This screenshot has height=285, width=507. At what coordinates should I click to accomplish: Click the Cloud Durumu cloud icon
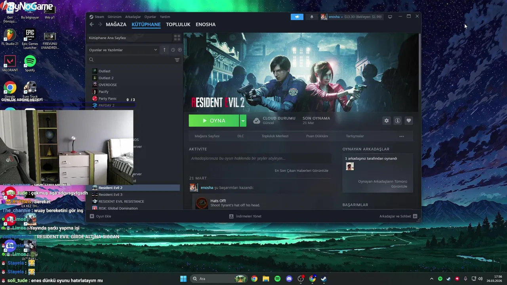tap(256, 121)
